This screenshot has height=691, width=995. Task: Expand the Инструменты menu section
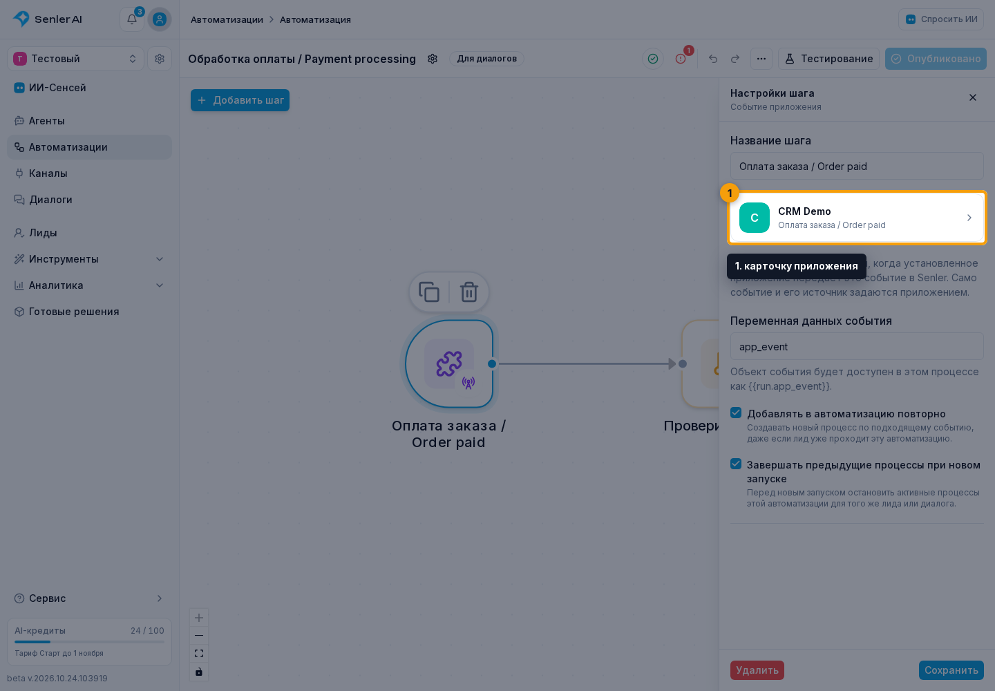tap(90, 259)
